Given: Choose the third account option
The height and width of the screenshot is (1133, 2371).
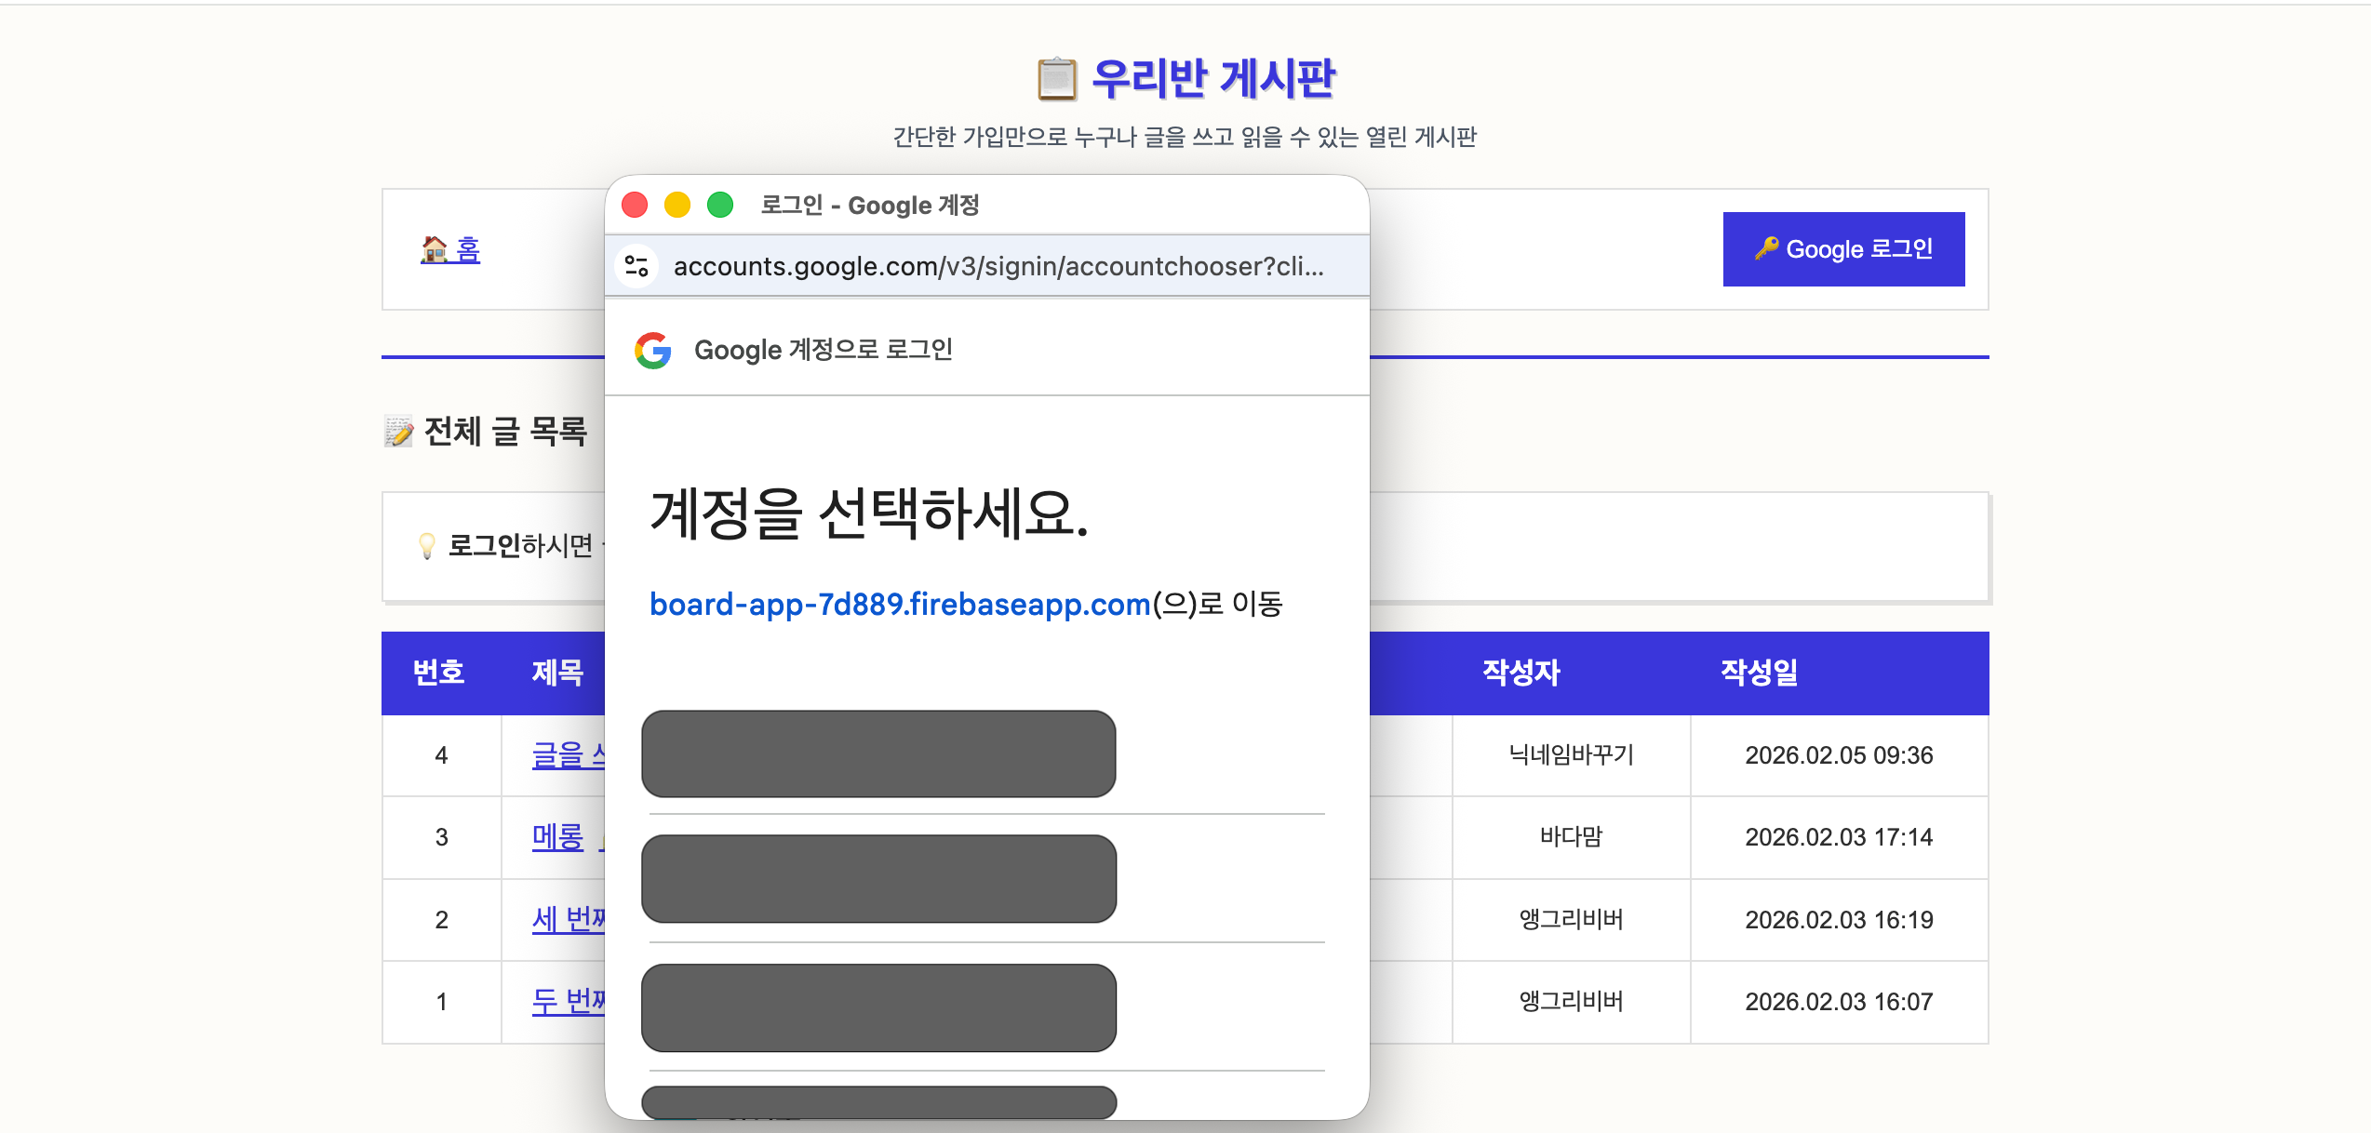Looking at the screenshot, I should pyautogui.click(x=878, y=1007).
